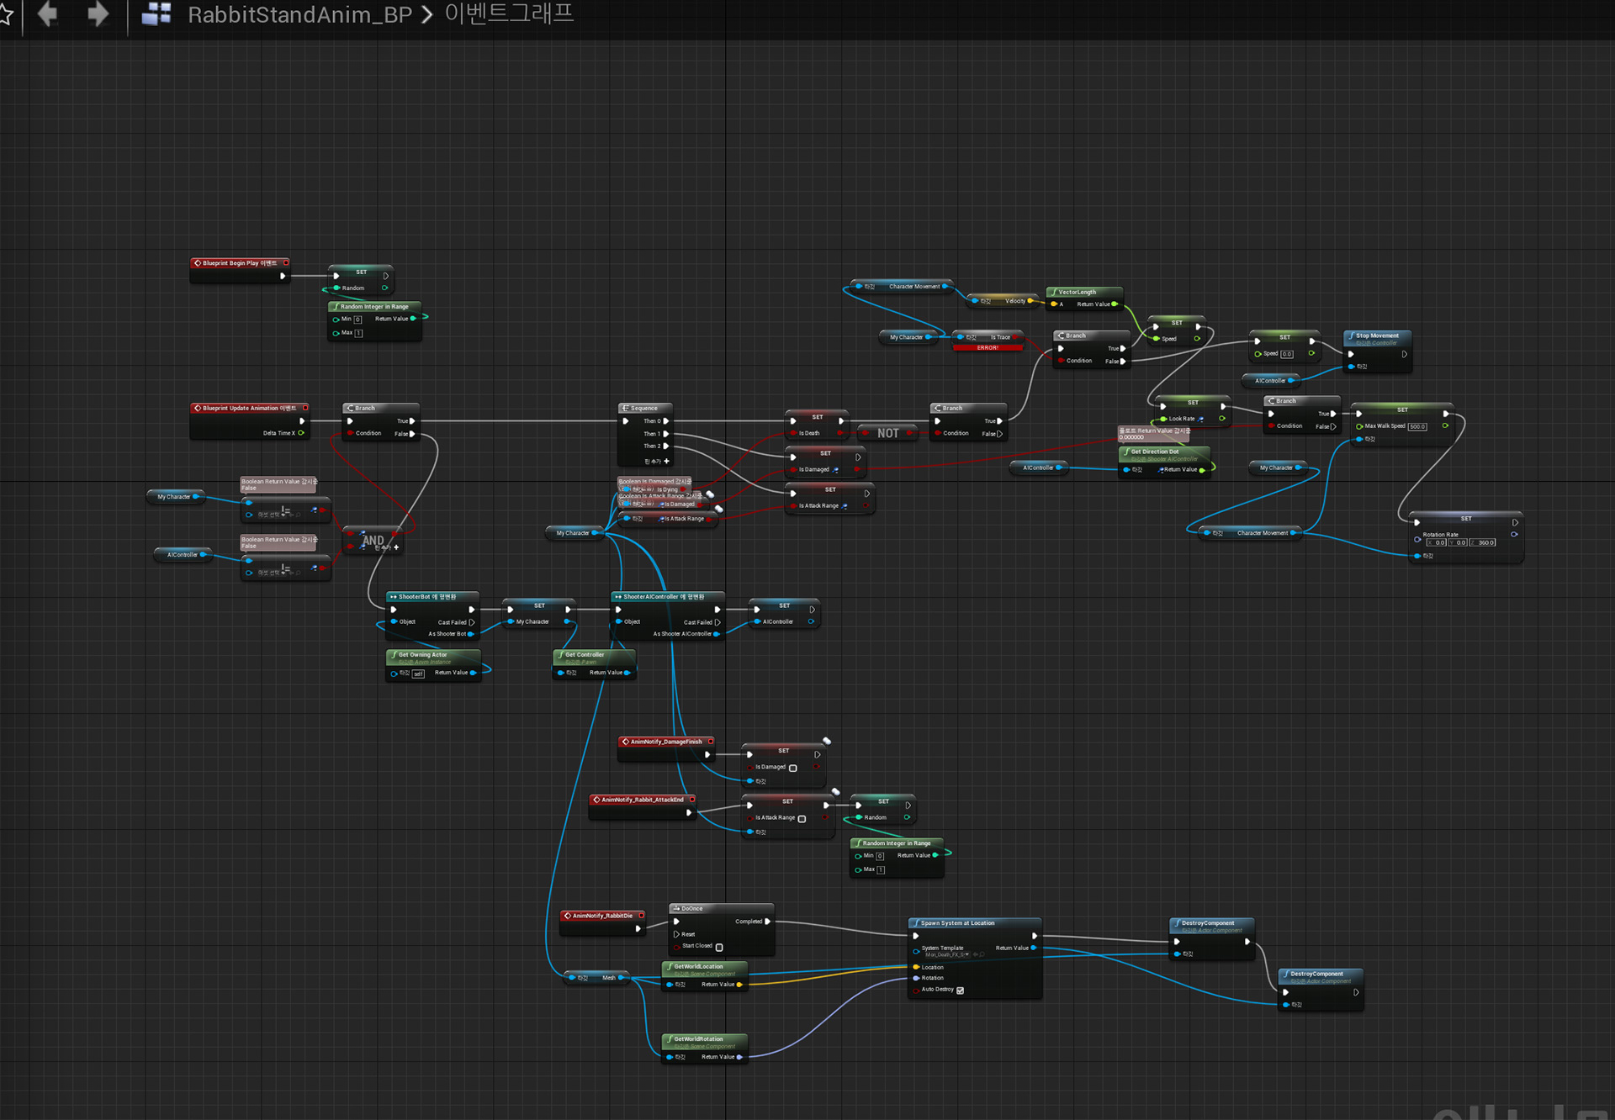Open the RabbitStandAnim_BP breadcrumb

(299, 14)
